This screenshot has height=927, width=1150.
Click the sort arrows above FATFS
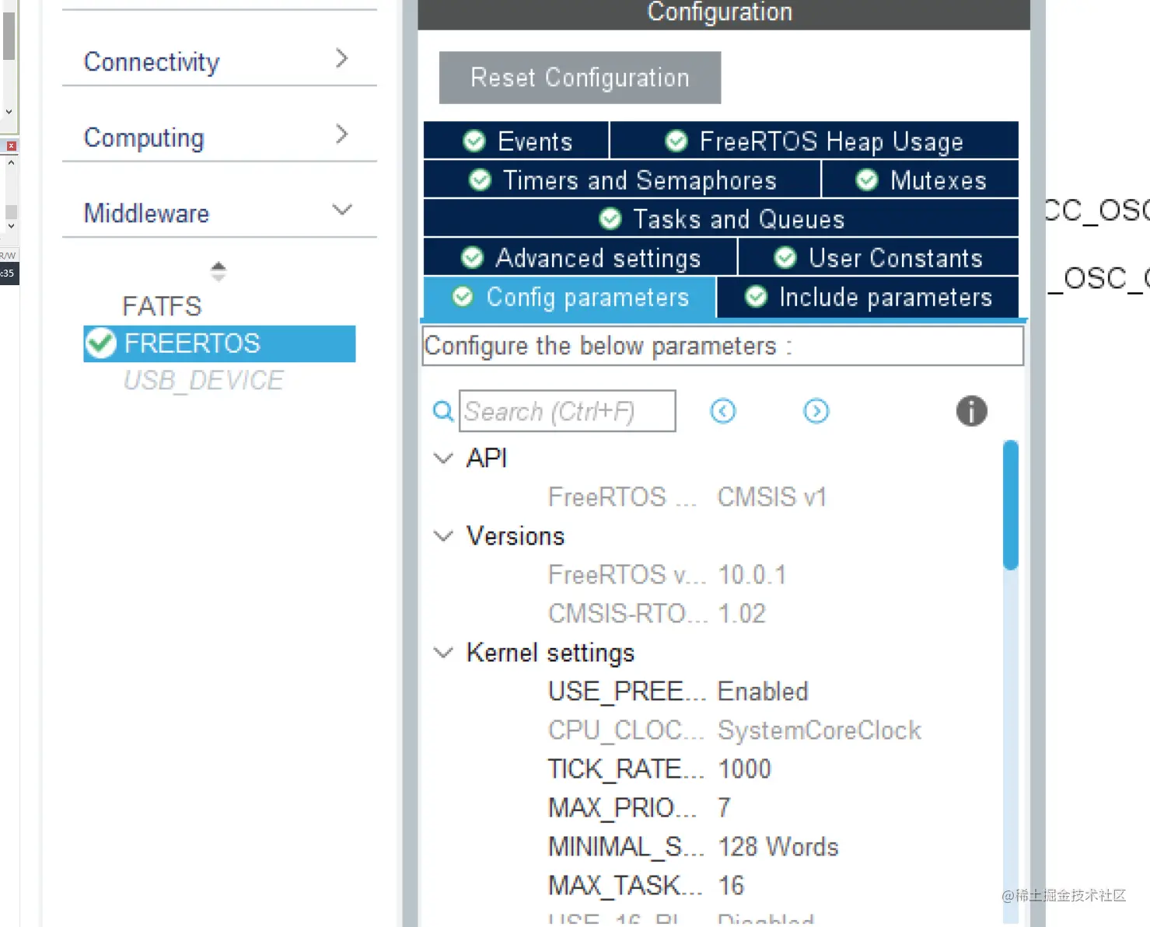coord(218,271)
